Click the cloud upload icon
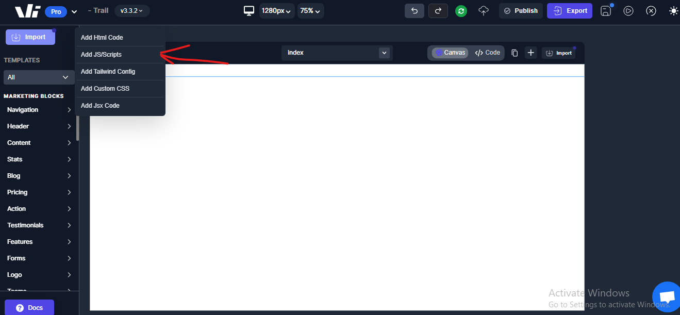The width and height of the screenshot is (680, 315). pyautogui.click(x=484, y=11)
